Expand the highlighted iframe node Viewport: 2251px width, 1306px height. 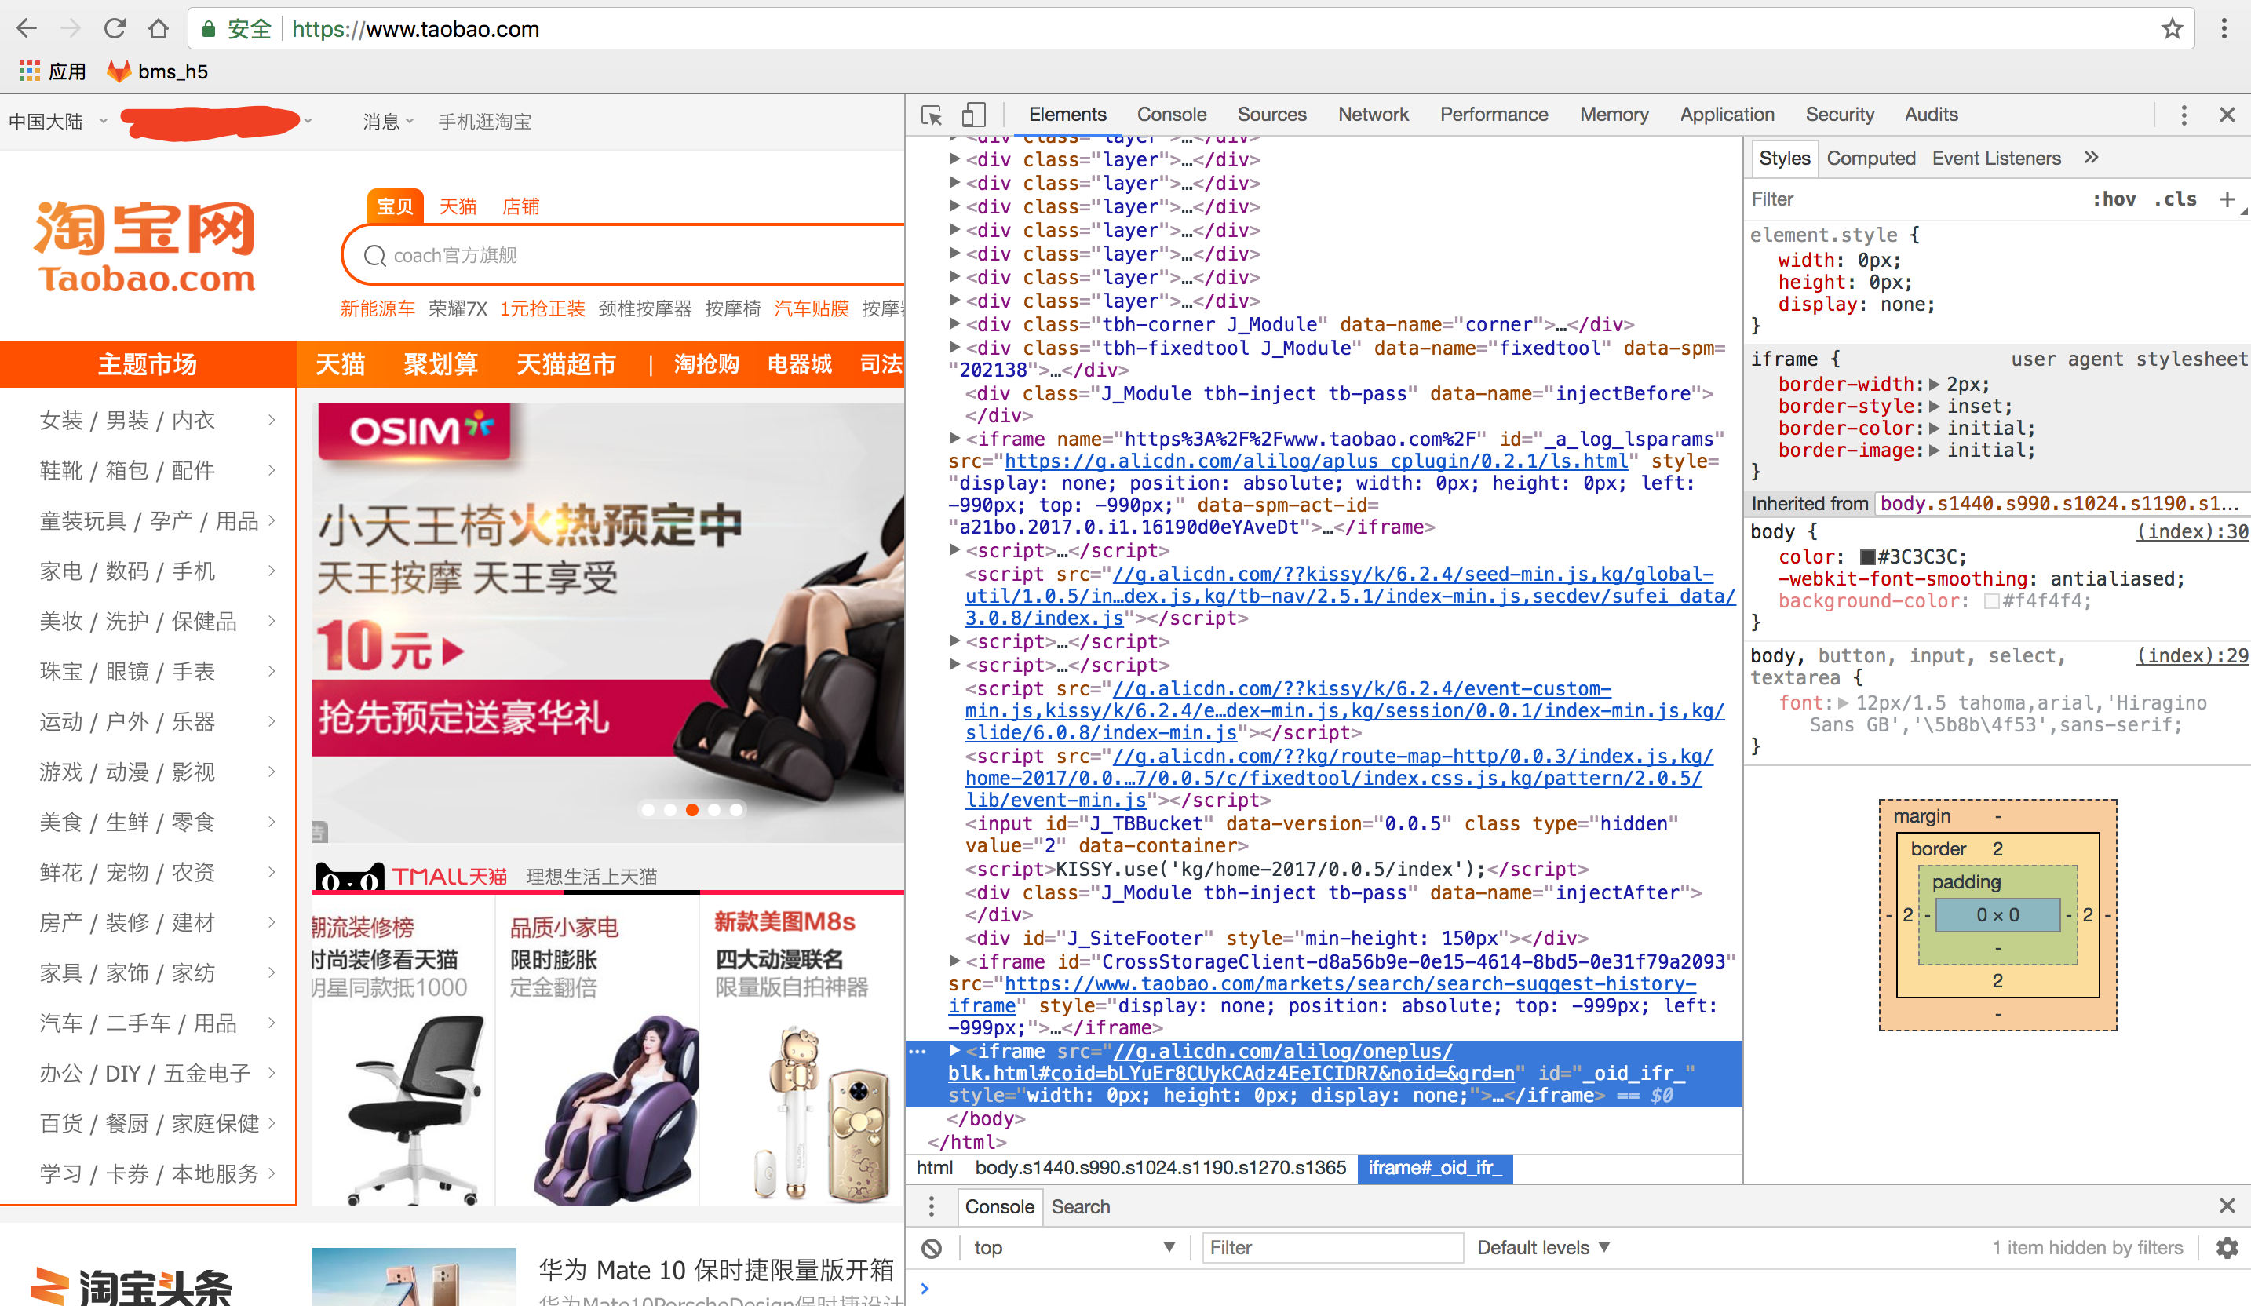pos(954,1052)
